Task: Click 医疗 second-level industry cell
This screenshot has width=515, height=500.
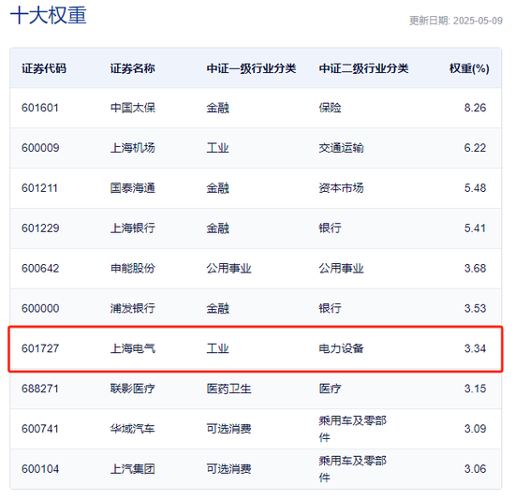Action: [x=331, y=389]
